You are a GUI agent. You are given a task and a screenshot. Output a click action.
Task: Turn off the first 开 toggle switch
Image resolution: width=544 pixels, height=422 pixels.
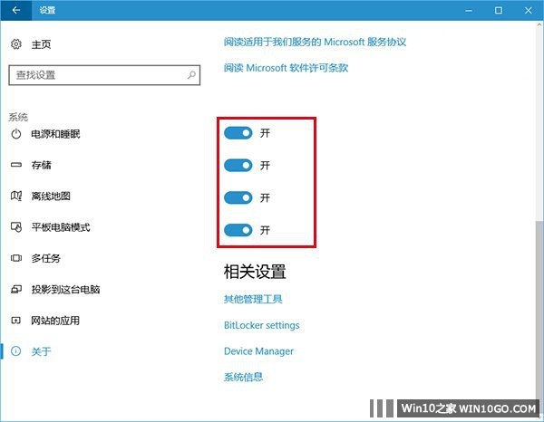tap(238, 133)
